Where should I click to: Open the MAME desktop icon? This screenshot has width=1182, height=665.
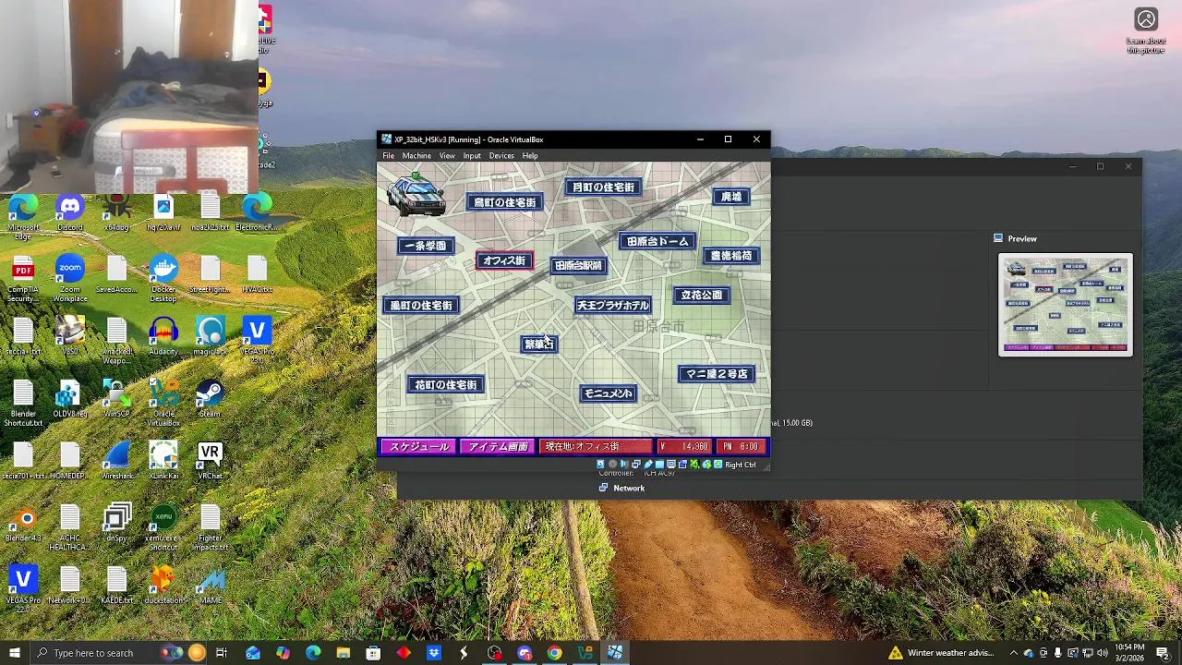pos(210,585)
